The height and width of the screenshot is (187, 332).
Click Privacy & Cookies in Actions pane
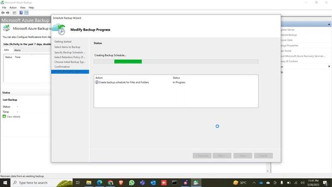pos(289,61)
